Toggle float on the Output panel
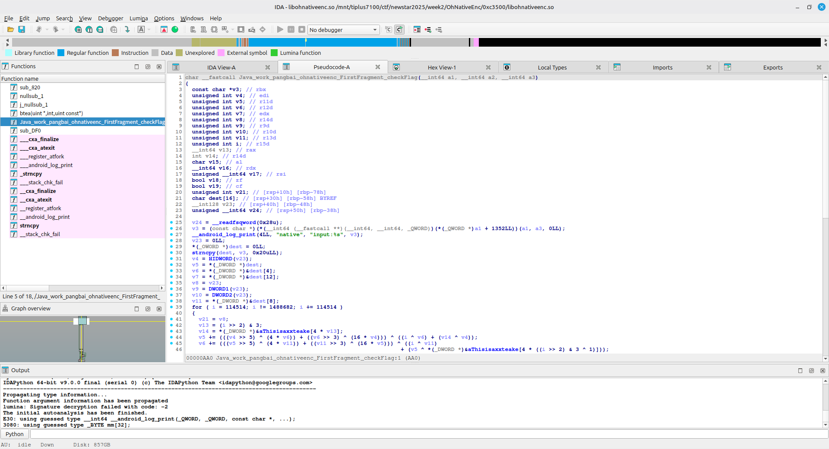The height and width of the screenshot is (449, 829). point(811,370)
